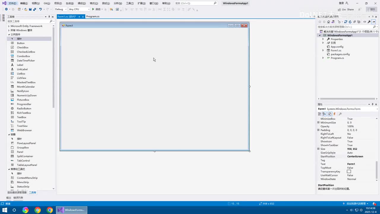Select the ListView control in the toolbox
Image resolution: width=380 pixels, height=214 pixels.
[21, 78]
